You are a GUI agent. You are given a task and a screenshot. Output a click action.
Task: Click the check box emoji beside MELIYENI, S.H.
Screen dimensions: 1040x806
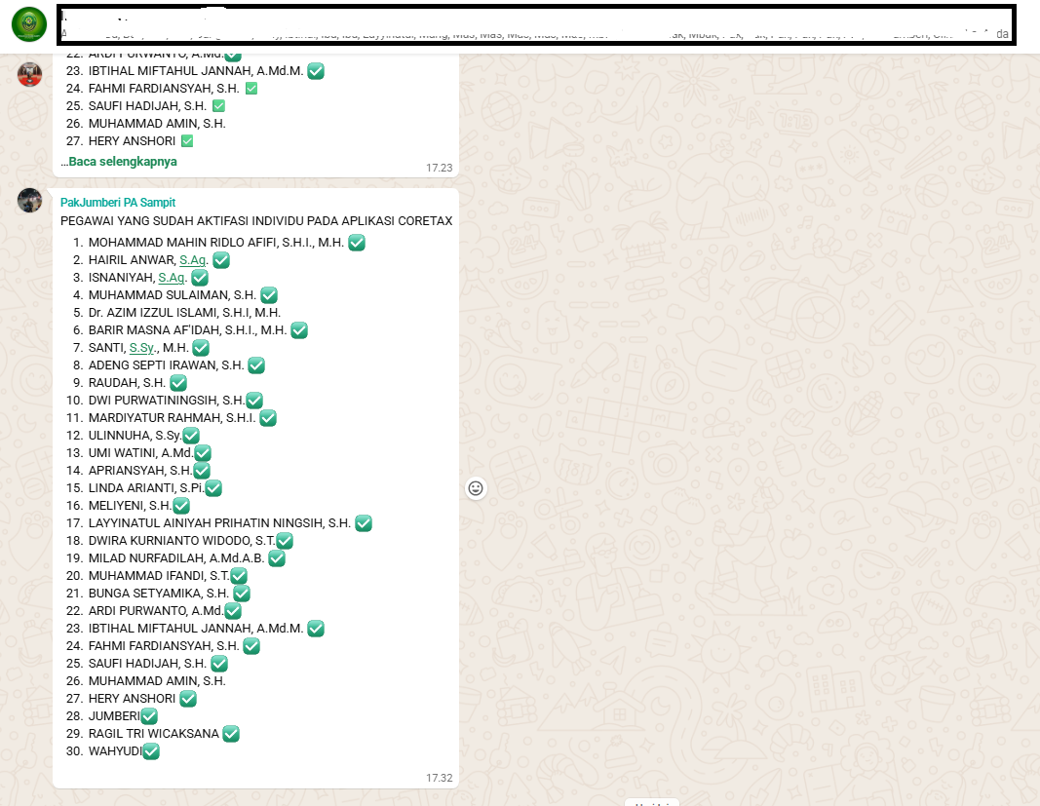[181, 506]
